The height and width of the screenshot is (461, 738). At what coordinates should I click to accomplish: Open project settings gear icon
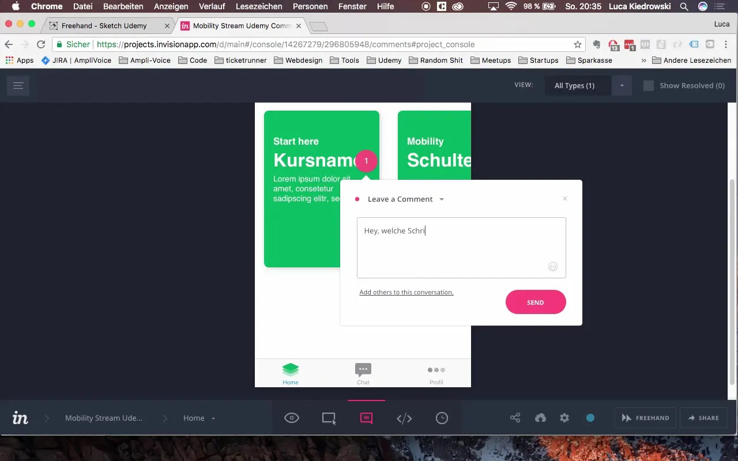click(564, 418)
